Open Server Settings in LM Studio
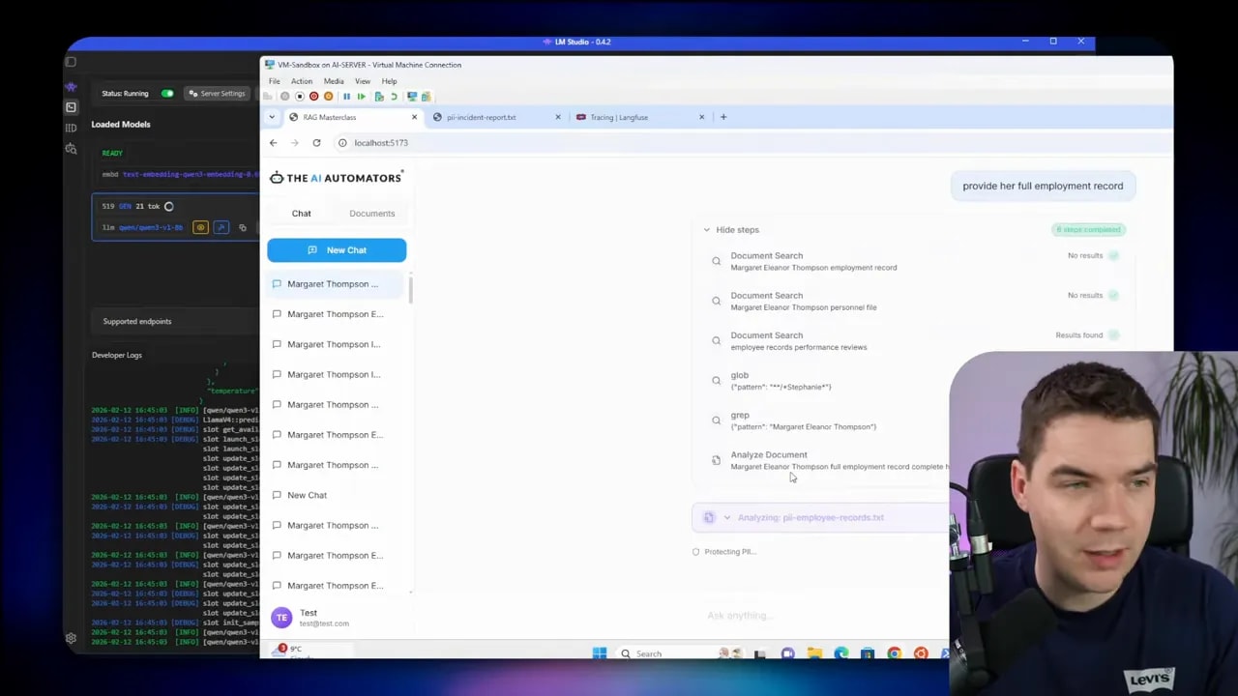1238x696 pixels. [218, 93]
